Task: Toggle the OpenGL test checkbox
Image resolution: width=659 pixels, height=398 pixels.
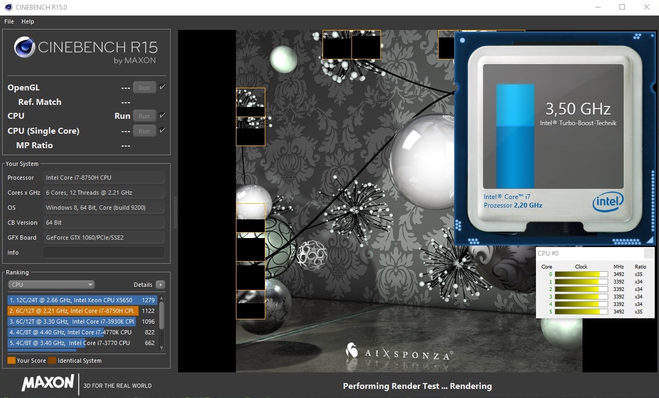Action: coord(162,87)
